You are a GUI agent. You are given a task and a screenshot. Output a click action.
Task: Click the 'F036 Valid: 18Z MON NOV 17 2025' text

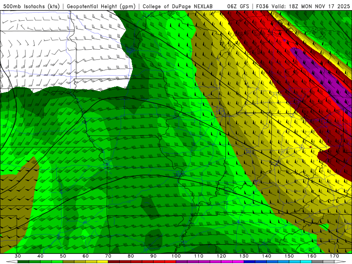[303, 6]
